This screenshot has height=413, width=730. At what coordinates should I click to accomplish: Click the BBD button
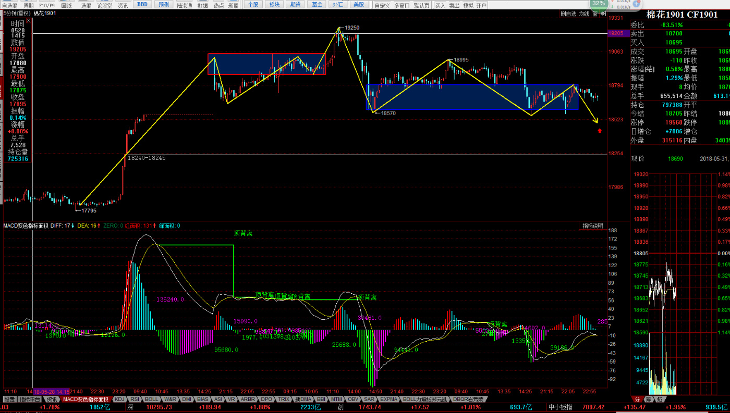pos(142,5)
